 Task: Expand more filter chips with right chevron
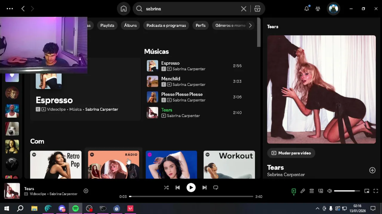click(250, 25)
